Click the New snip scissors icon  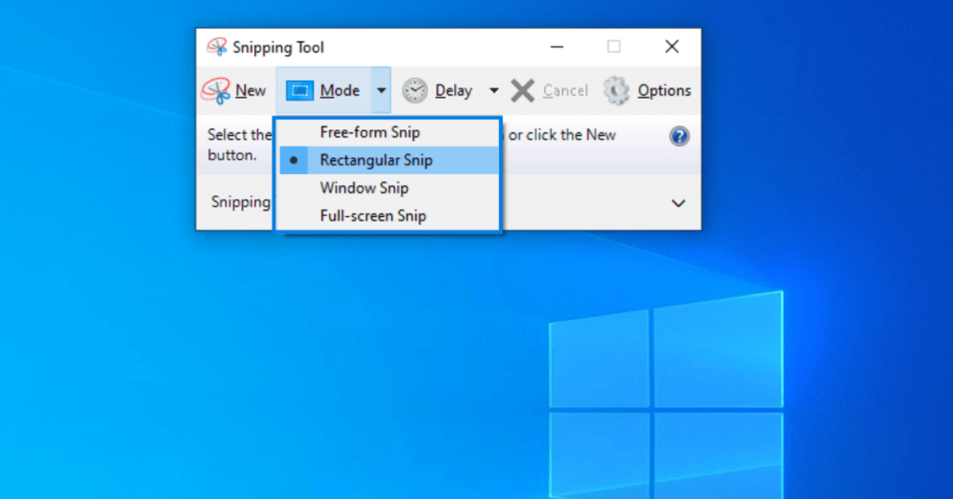tap(216, 90)
